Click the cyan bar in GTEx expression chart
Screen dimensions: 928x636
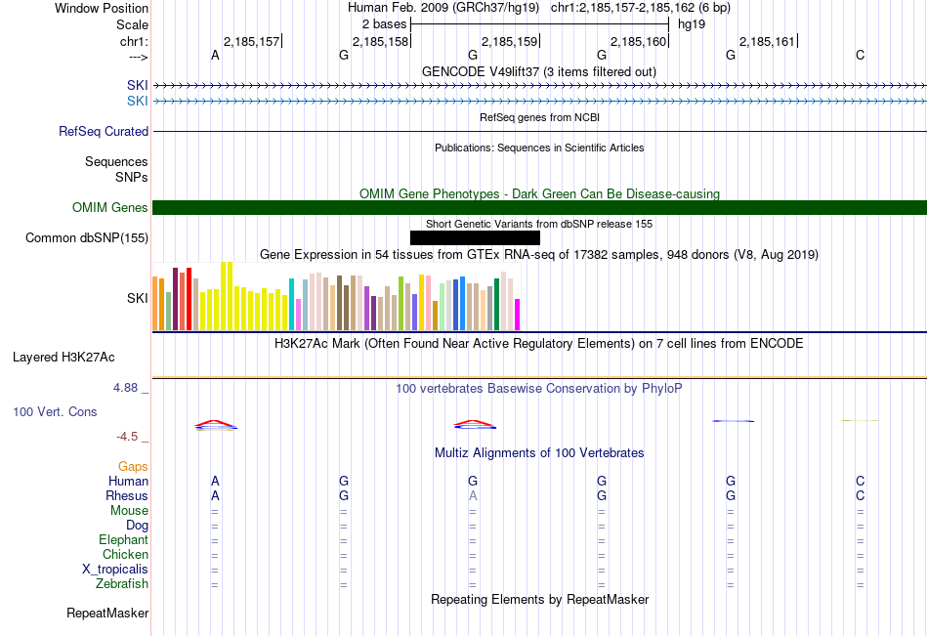pyautogui.click(x=292, y=304)
